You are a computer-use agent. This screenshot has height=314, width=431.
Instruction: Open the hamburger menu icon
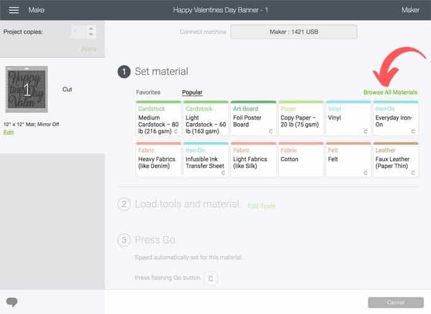click(x=14, y=10)
